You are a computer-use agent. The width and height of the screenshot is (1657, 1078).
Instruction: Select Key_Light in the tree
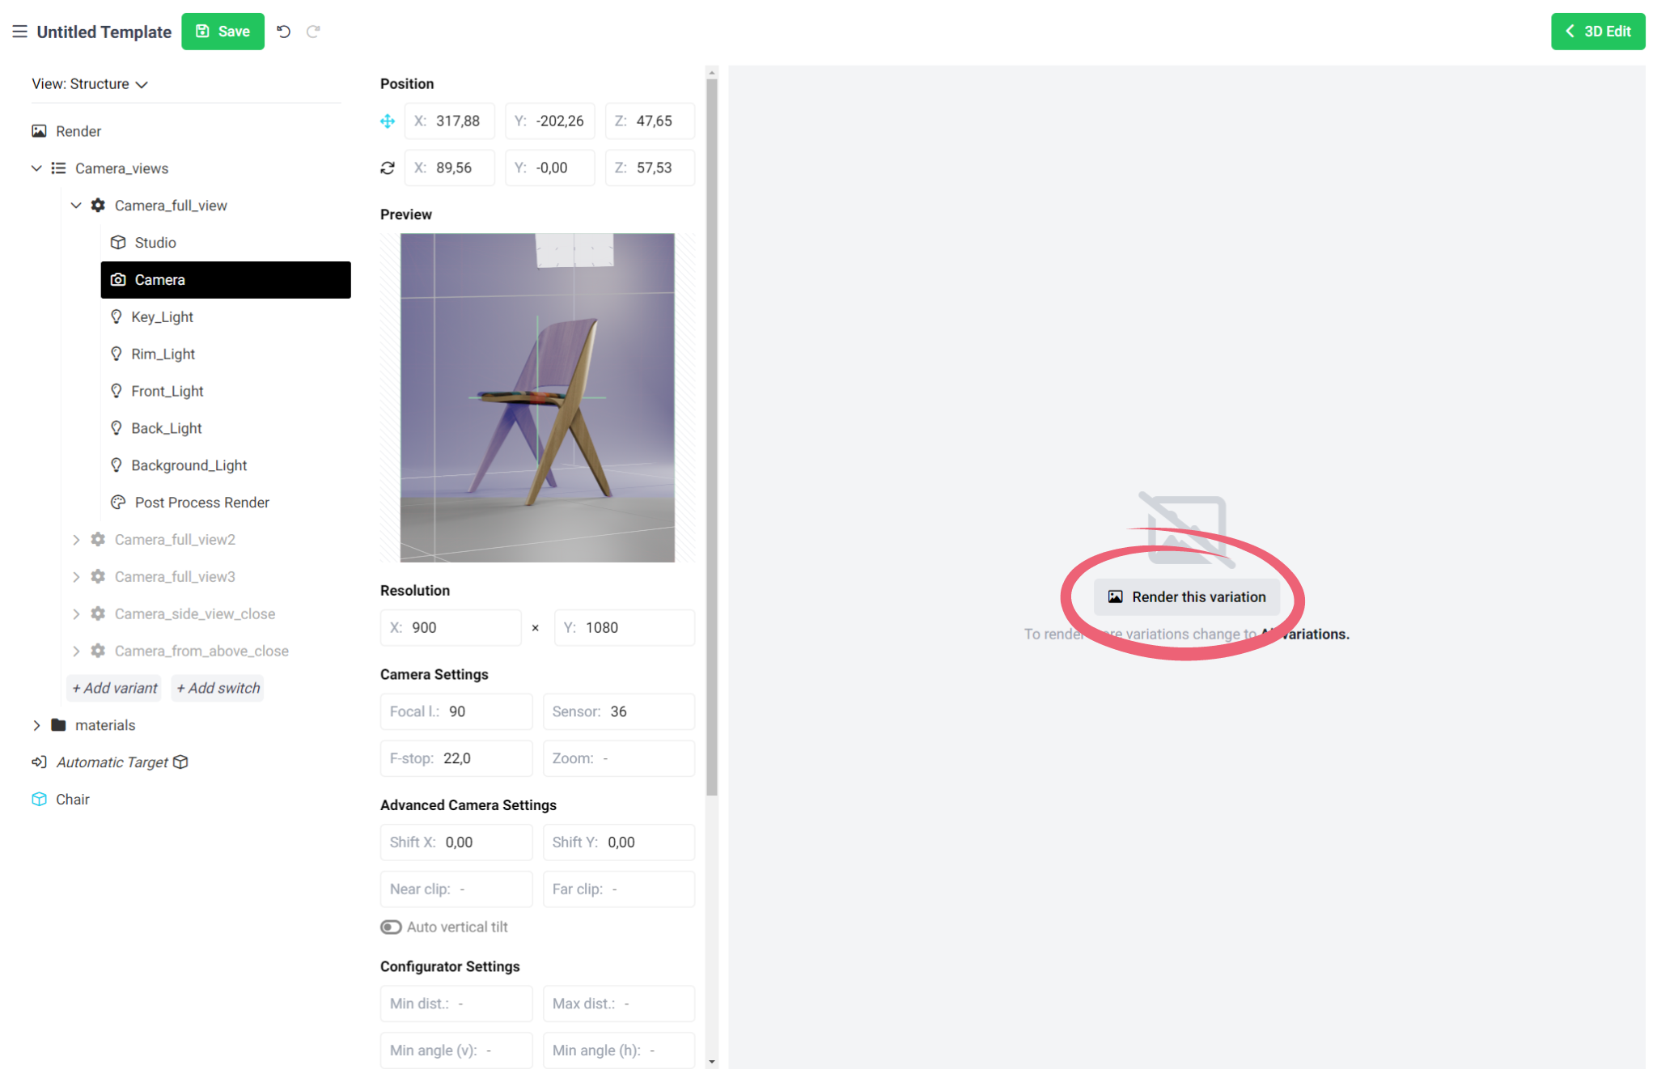[x=162, y=317]
